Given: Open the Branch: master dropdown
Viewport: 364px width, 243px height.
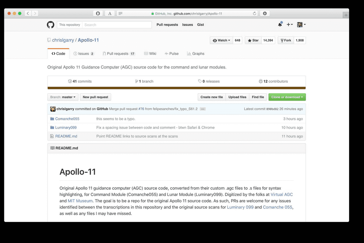Looking at the screenshot, I should pyautogui.click(x=63, y=97).
